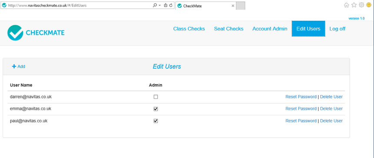374x158 pixels.
Task: Close the CheckMate browser tab
Action: point(233,6)
